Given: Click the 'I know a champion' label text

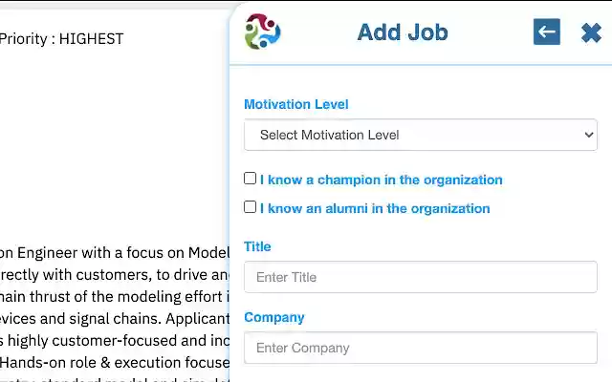Looking at the screenshot, I should click(381, 180).
